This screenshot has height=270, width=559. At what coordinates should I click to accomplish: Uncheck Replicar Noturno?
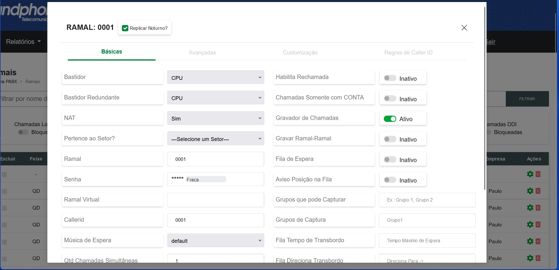(125, 28)
